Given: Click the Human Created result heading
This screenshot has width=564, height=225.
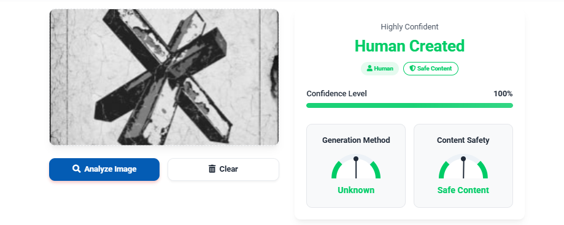Looking at the screenshot, I should pyautogui.click(x=409, y=46).
